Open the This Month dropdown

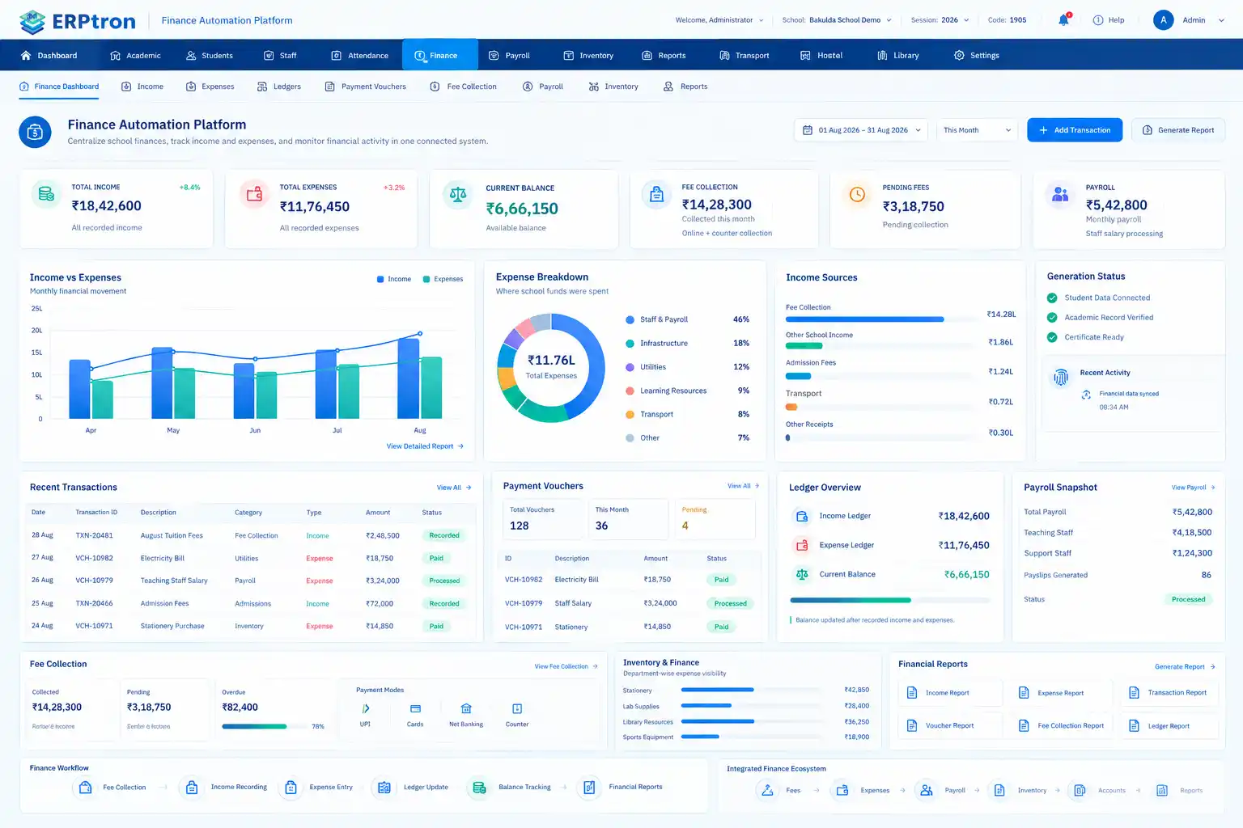(x=977, y=130)
